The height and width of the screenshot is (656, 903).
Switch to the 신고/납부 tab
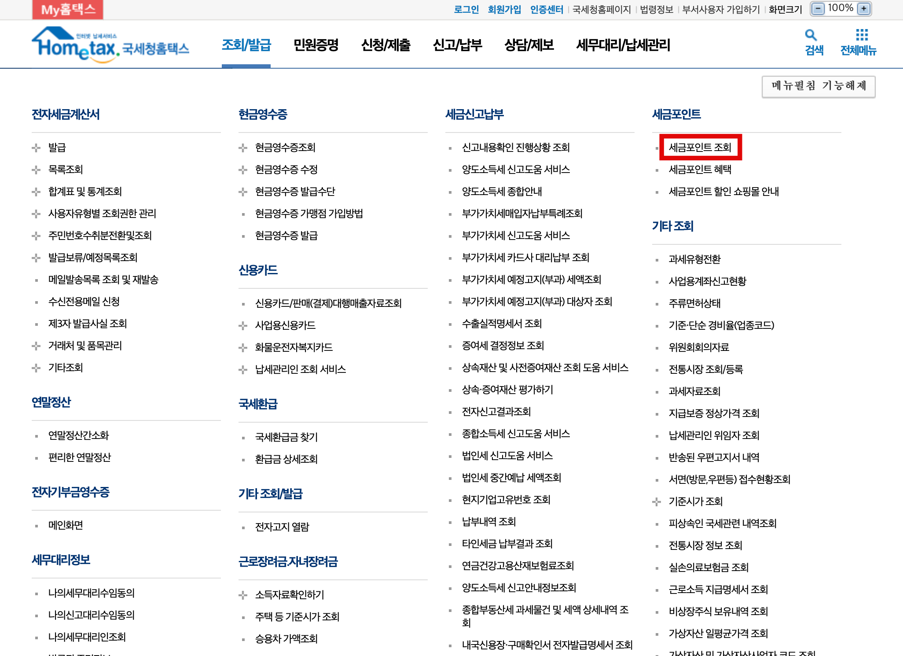458,44
